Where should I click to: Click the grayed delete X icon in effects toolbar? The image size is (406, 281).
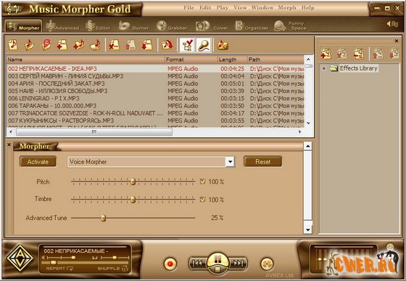(x=342, y=54)
